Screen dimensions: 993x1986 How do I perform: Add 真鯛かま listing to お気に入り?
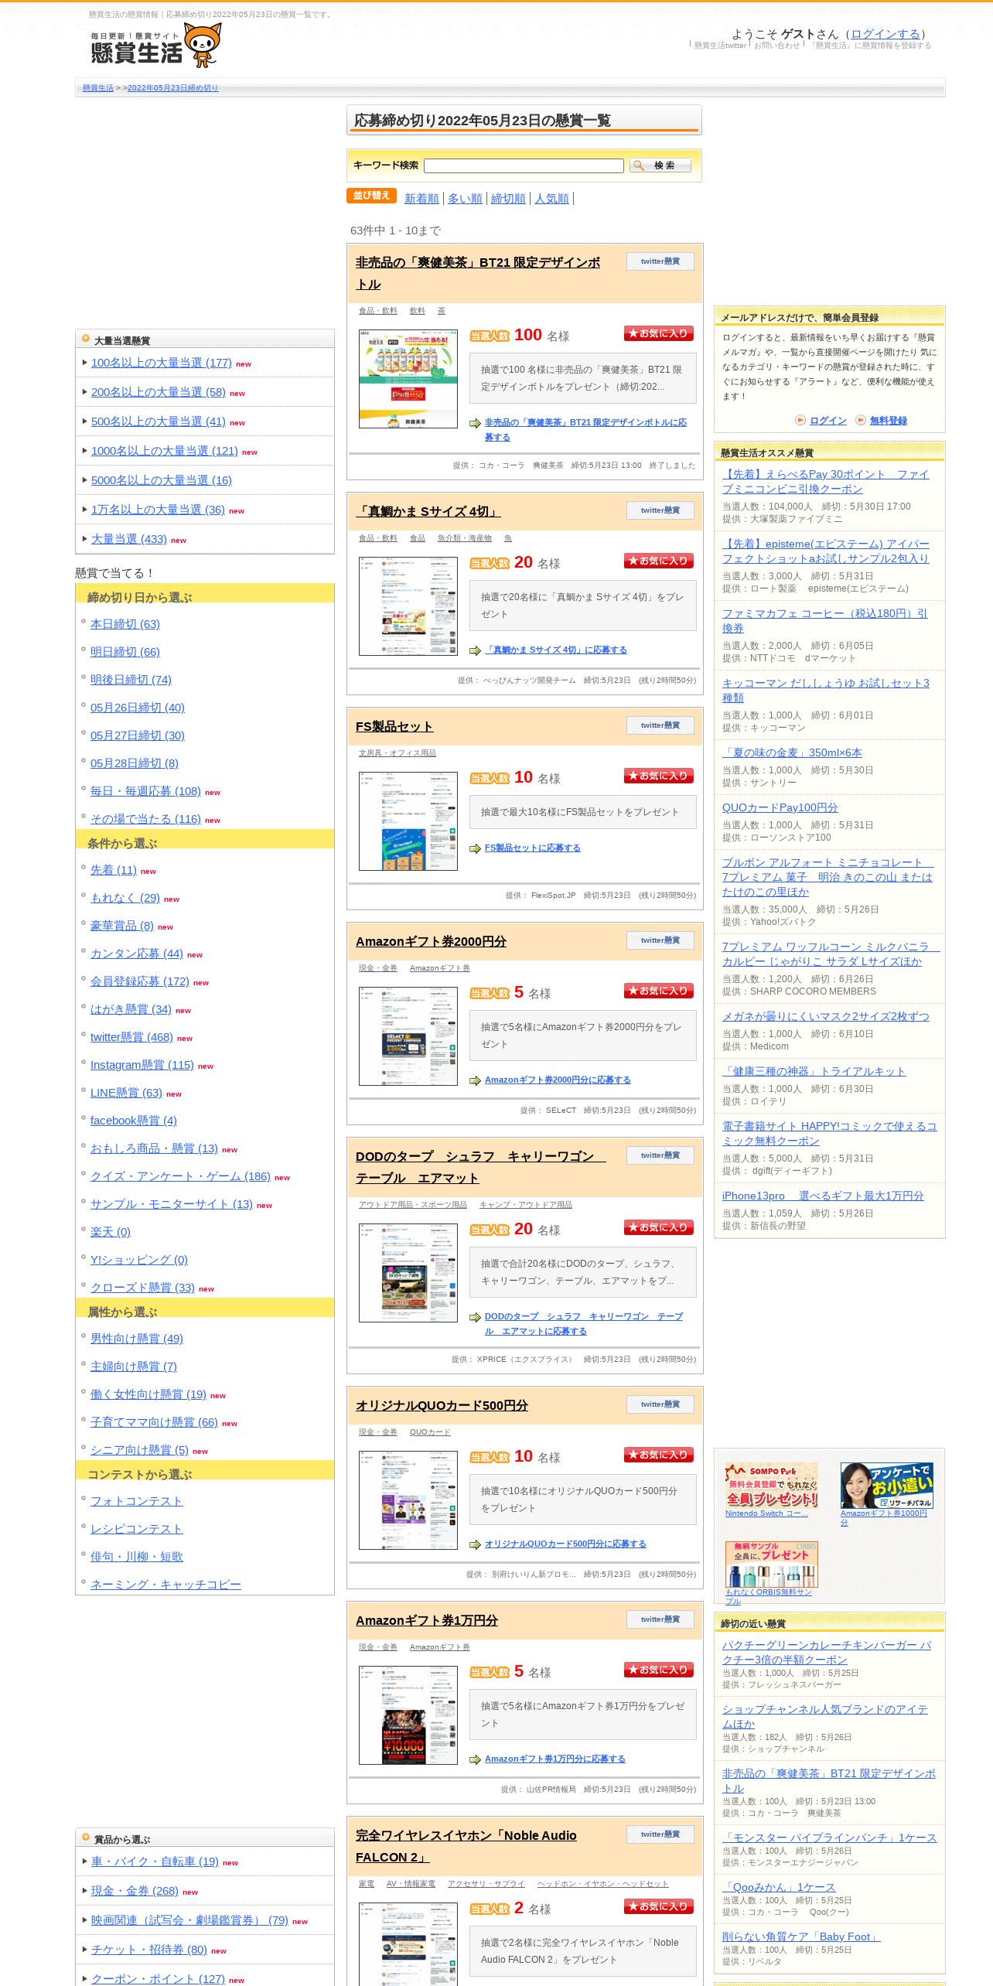658,561
